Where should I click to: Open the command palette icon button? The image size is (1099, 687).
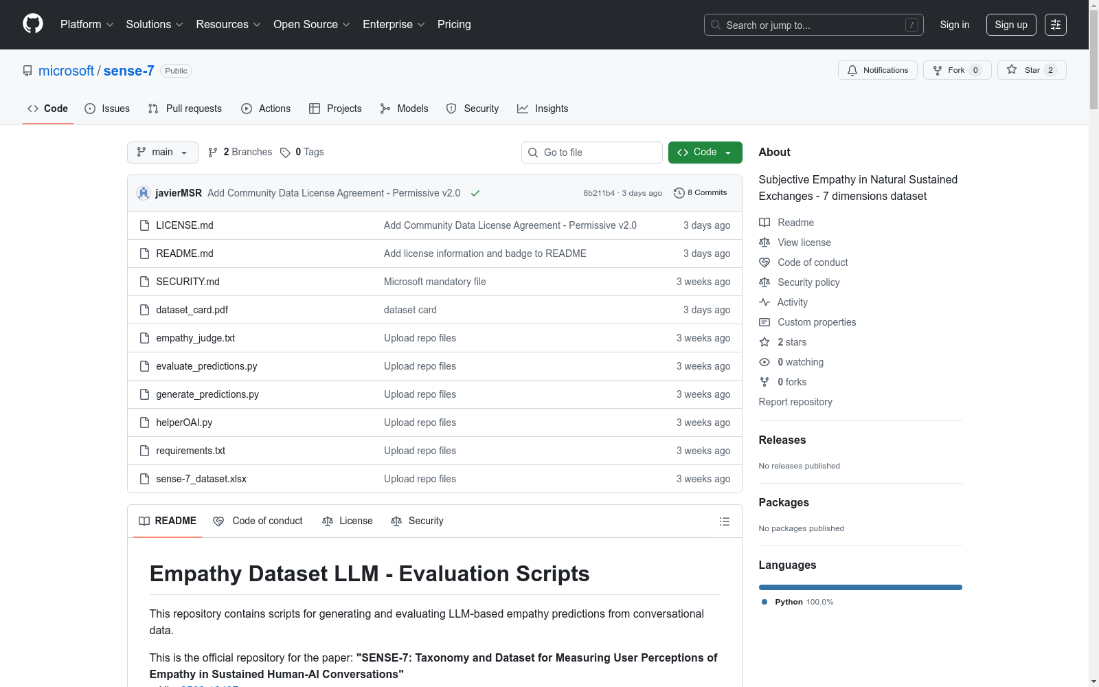click(1056, 25)
